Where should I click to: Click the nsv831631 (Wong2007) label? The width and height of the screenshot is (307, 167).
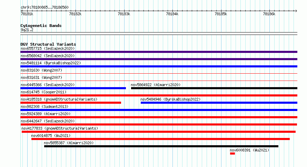click(41, 77)
